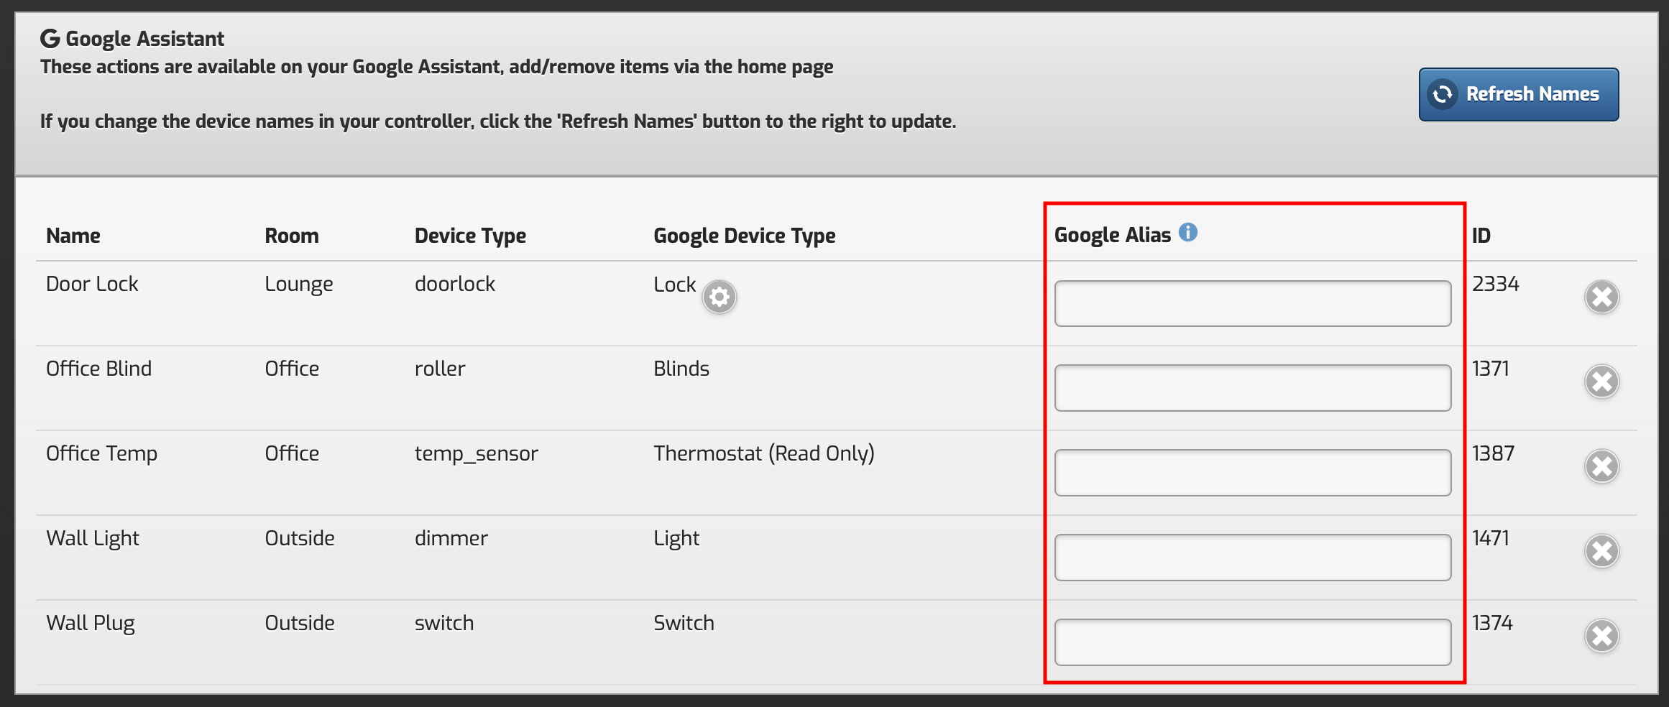1669x707 pixels.
Task: Click the Refresh Names button
Action: click(1518, 94)
